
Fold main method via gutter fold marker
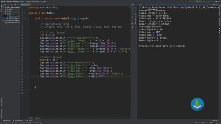click(28, 18)
